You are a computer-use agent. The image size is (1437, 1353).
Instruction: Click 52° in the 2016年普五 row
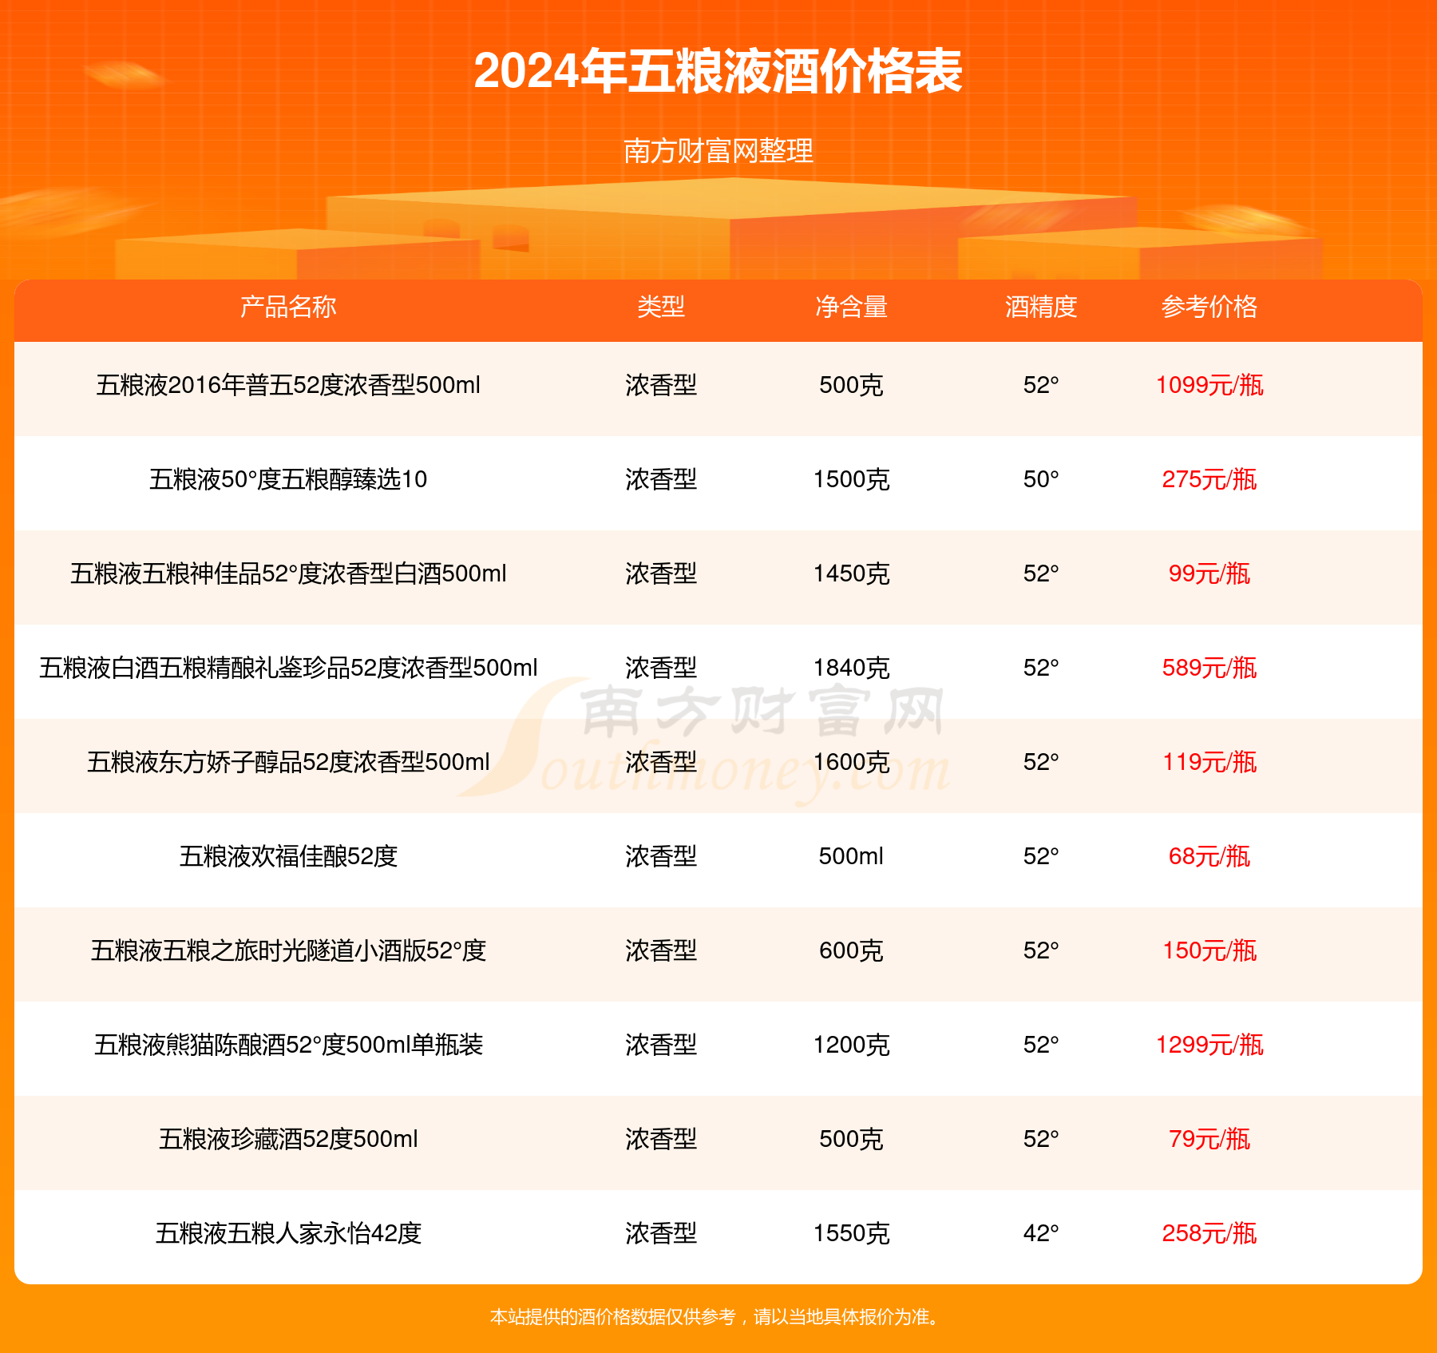(1041, 385)
